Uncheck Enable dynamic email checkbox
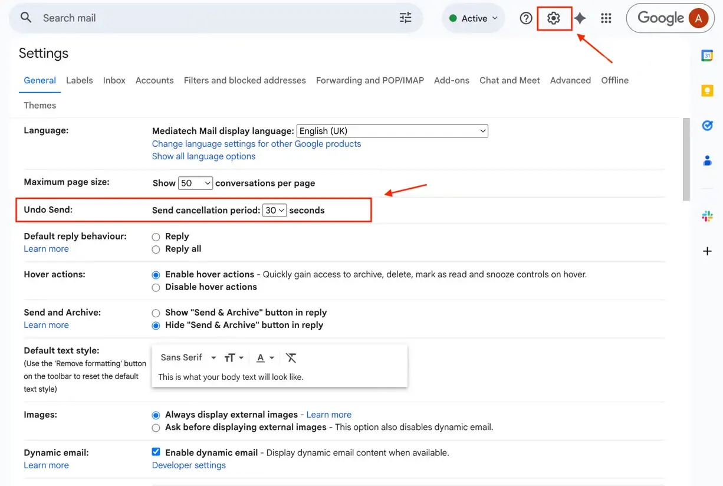 pyautogui.click(x=156, y=452)
